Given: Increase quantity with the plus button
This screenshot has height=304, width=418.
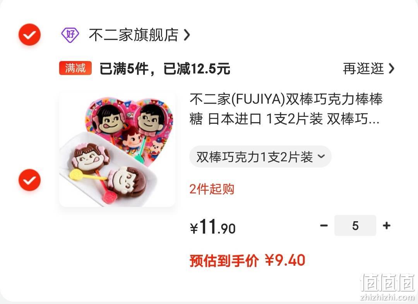Looking at the screenshot, I should [387, 225].
